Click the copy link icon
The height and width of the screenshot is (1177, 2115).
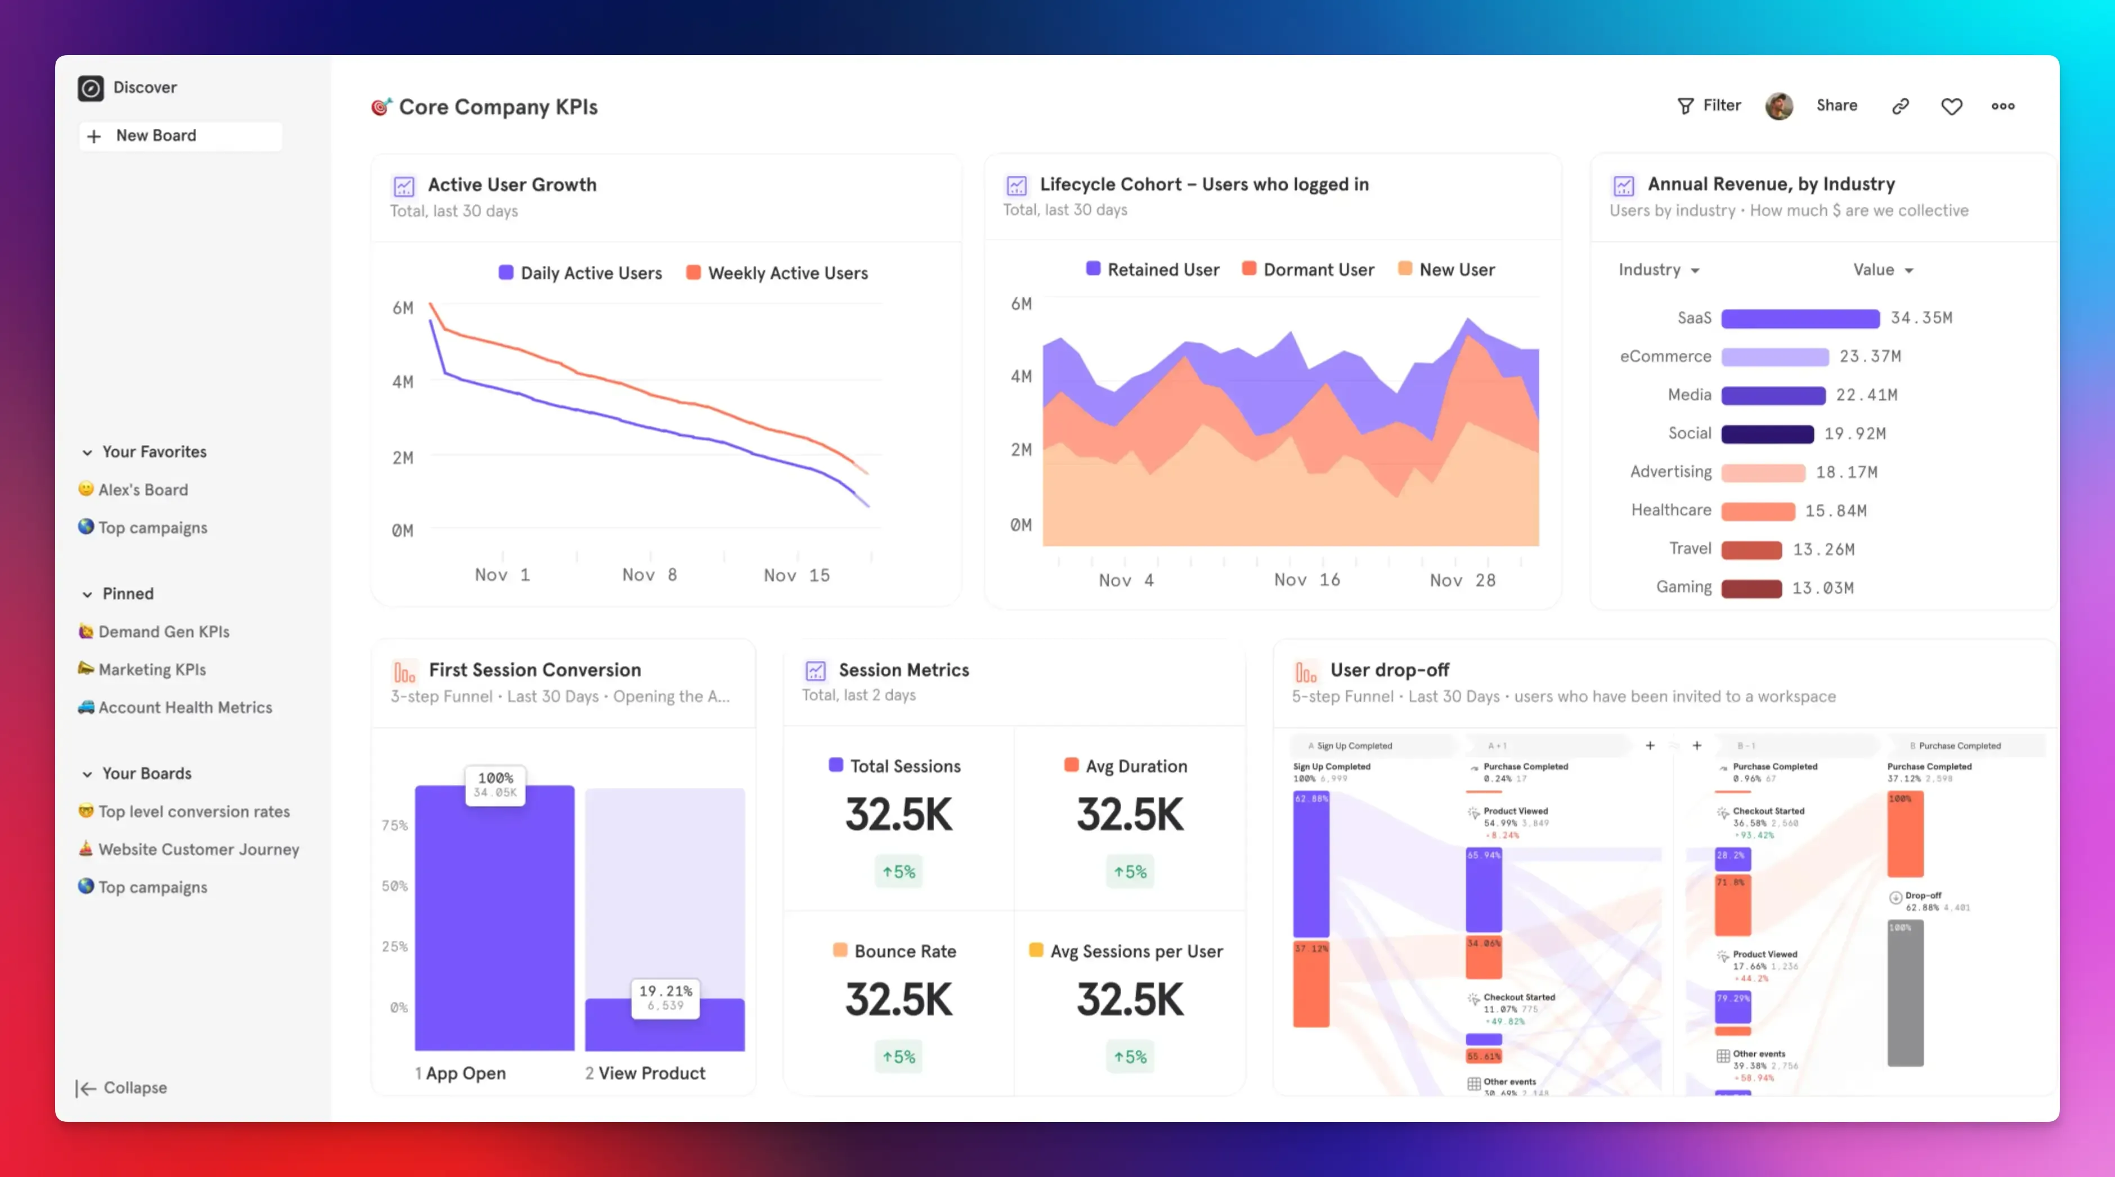point(1900,105)
